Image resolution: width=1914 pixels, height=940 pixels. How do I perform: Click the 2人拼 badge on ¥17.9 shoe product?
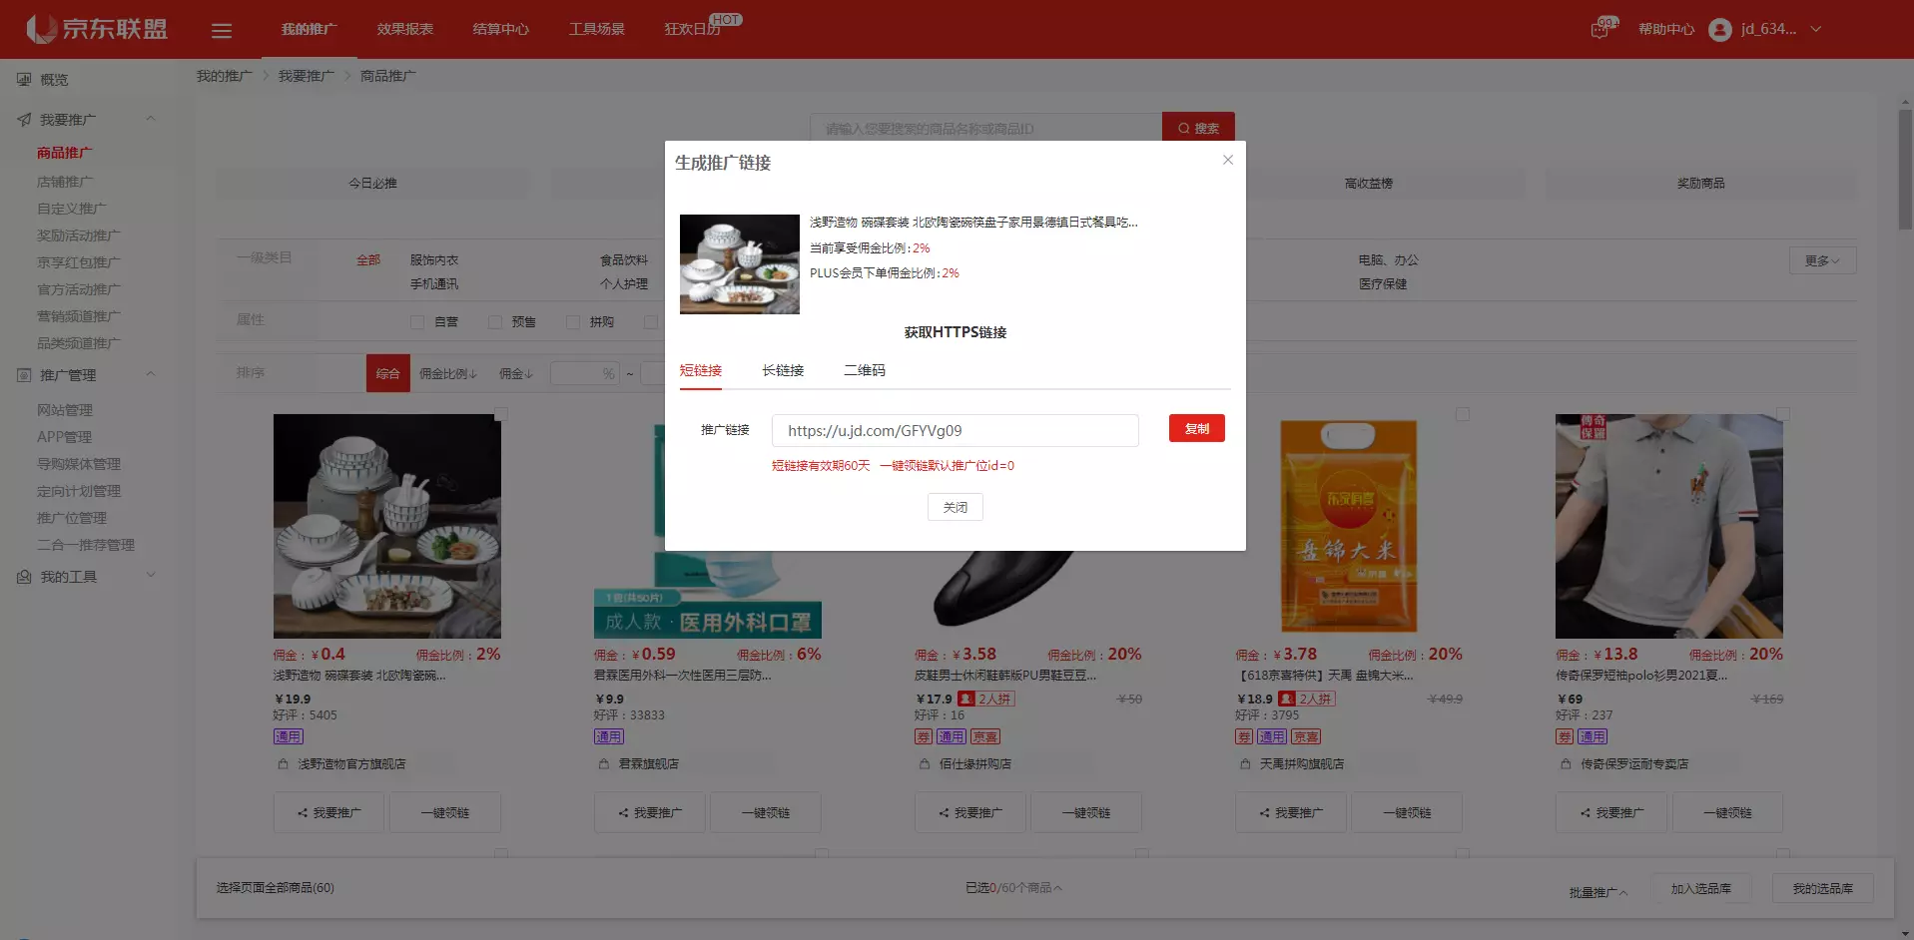pos(986,699)
